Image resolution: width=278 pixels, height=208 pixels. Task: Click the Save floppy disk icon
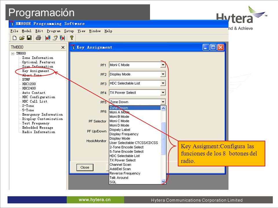tap(29, 38)
